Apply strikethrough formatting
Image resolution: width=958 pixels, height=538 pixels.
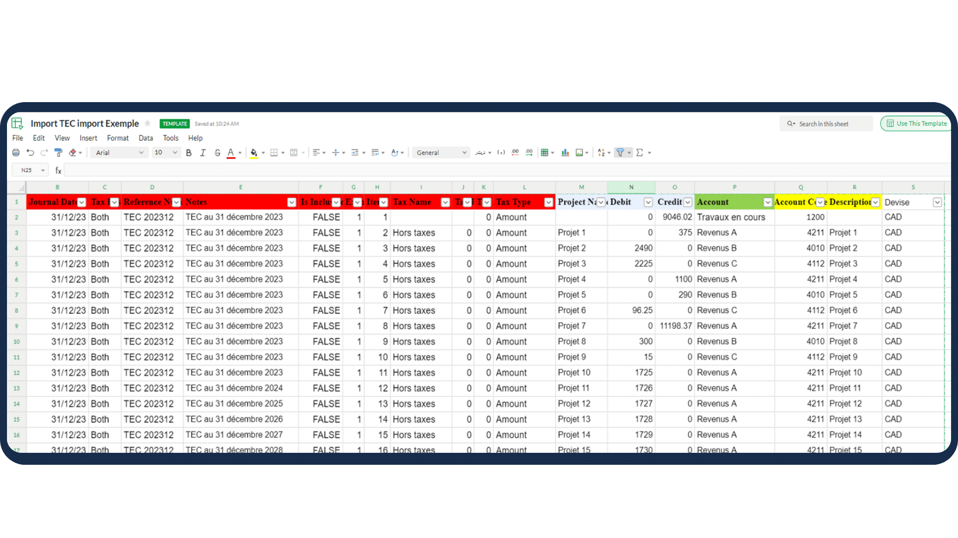(x=217, y=153)
